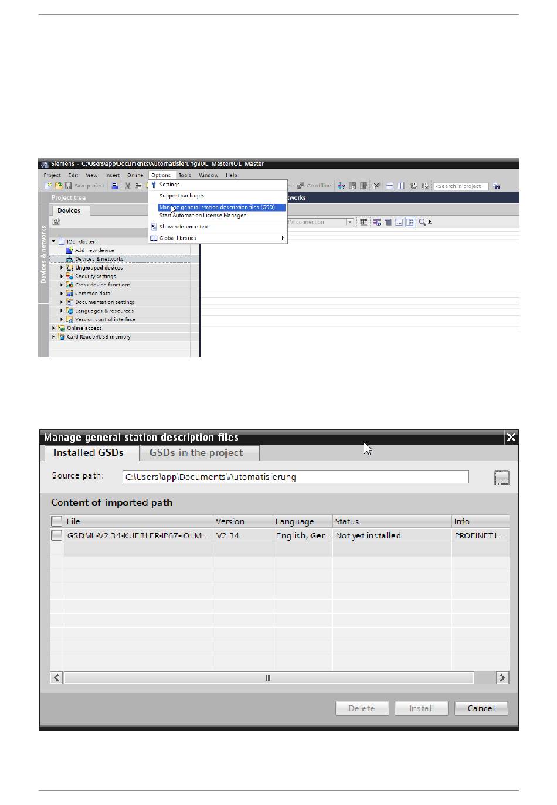Expand the Cross-device functions node

[x=62, y=285]
